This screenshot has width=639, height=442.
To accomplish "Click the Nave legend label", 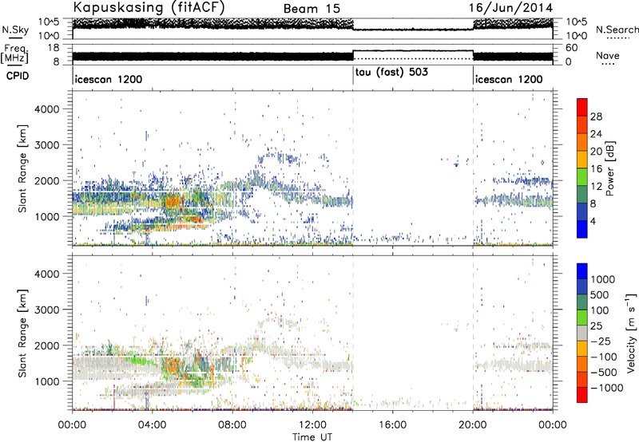I will pos(607,55).
